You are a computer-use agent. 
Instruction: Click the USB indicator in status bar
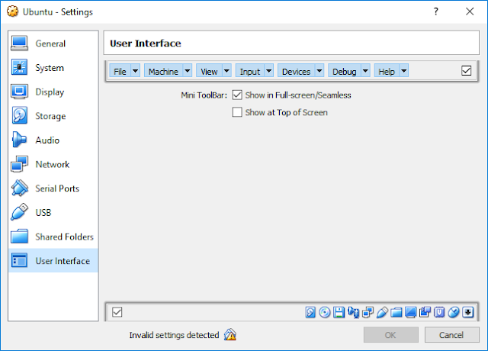point(382,312)
